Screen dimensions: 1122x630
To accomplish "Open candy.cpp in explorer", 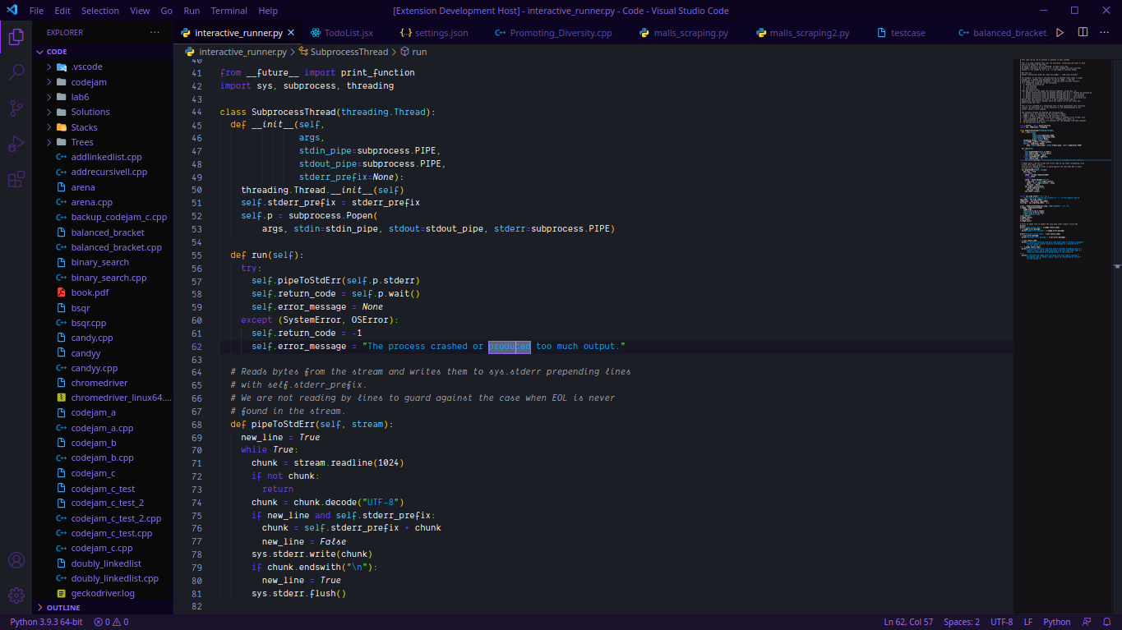I will click(92, 338).
